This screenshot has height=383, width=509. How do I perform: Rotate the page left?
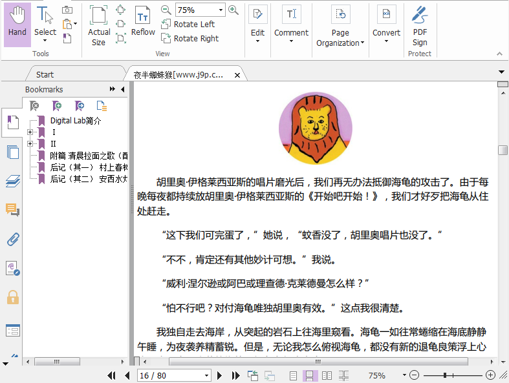pyautogui.click(x=188, y=25)
